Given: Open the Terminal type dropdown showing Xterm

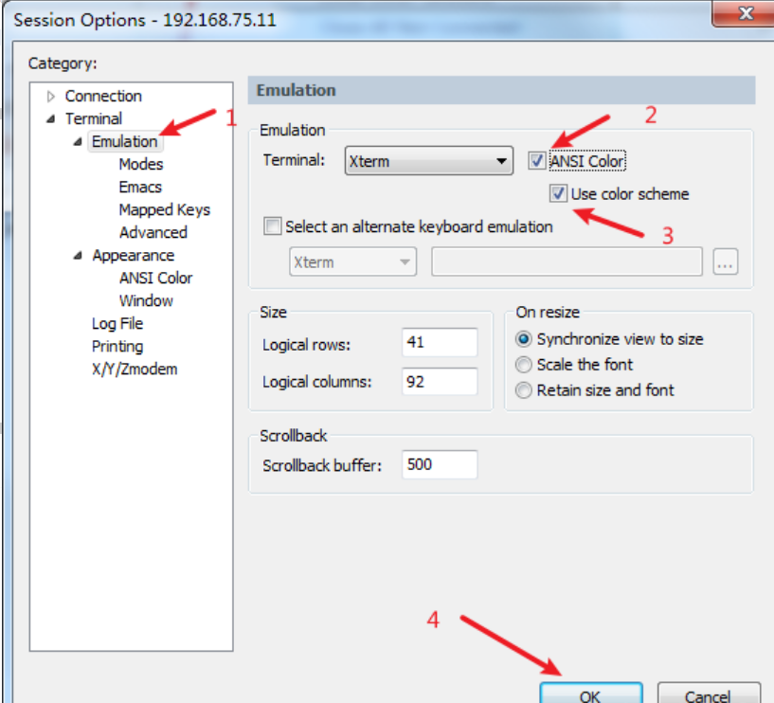Looking at the screenshot, I should pos(428,161).
